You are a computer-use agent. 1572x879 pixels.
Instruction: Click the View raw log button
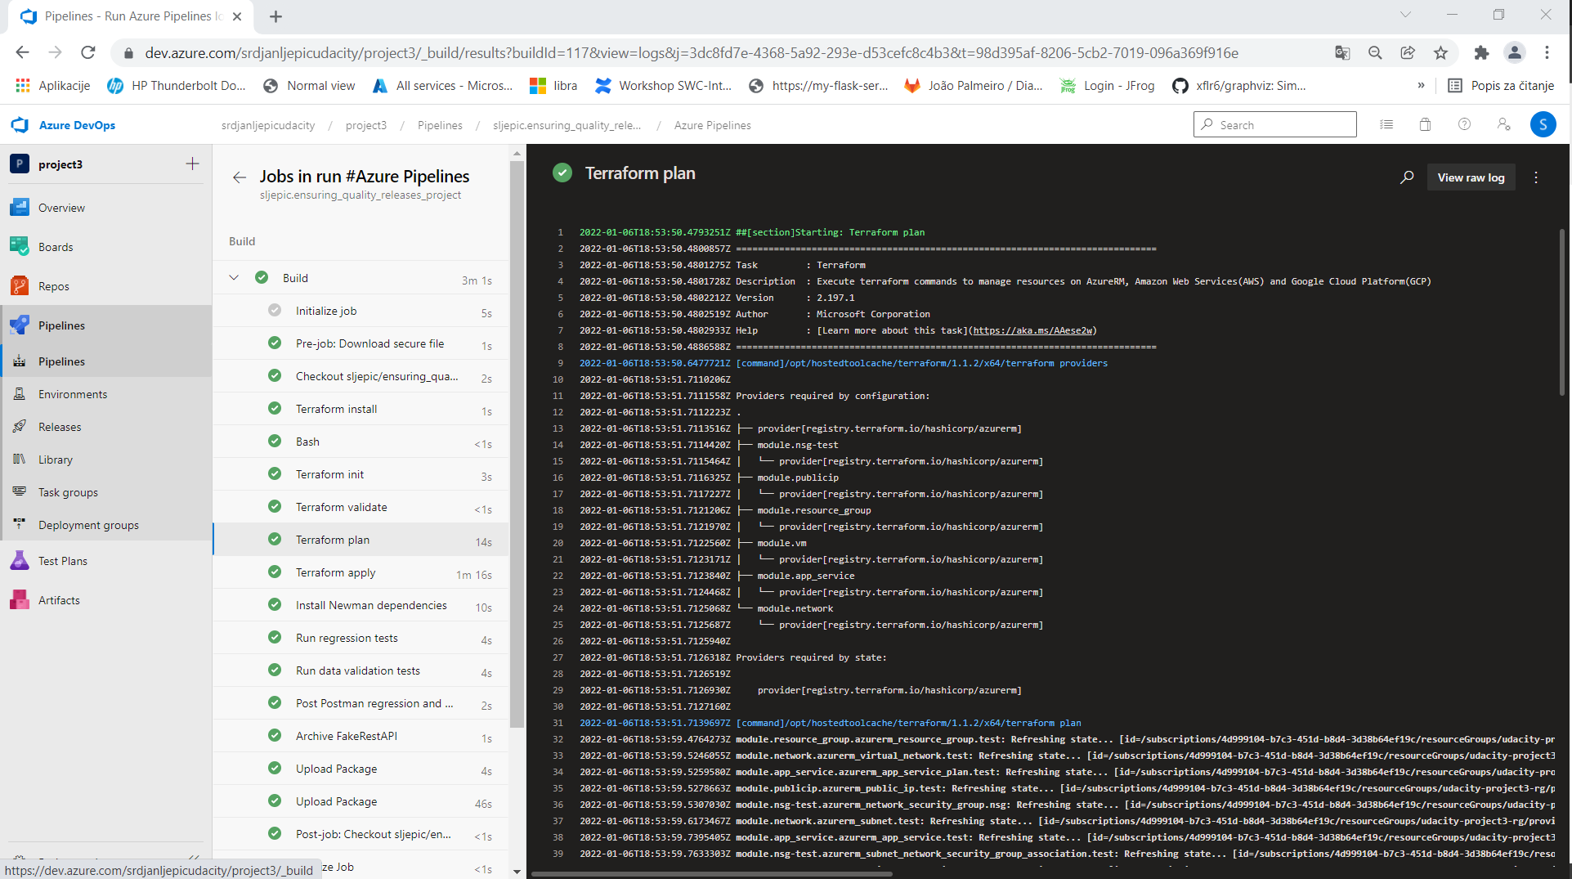pos(1471,177)
